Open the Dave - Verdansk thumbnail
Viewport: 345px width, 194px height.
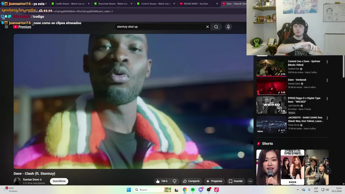(x=271, y=86)
